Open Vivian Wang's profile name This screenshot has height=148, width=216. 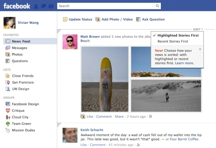coord(28,23)
